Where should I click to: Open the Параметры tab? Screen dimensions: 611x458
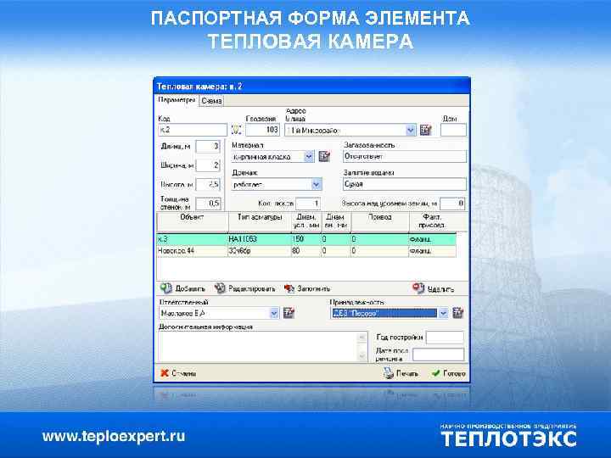click(177, 100)
